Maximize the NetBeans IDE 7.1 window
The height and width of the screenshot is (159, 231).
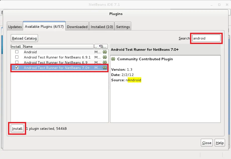click(219, 5)
